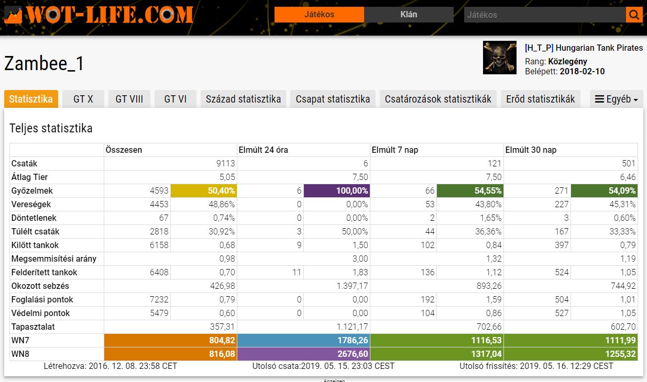The width and height of the screenshot is (647, 382).
Task: Switch to the Statisztika tab
Action: (31, 99)
